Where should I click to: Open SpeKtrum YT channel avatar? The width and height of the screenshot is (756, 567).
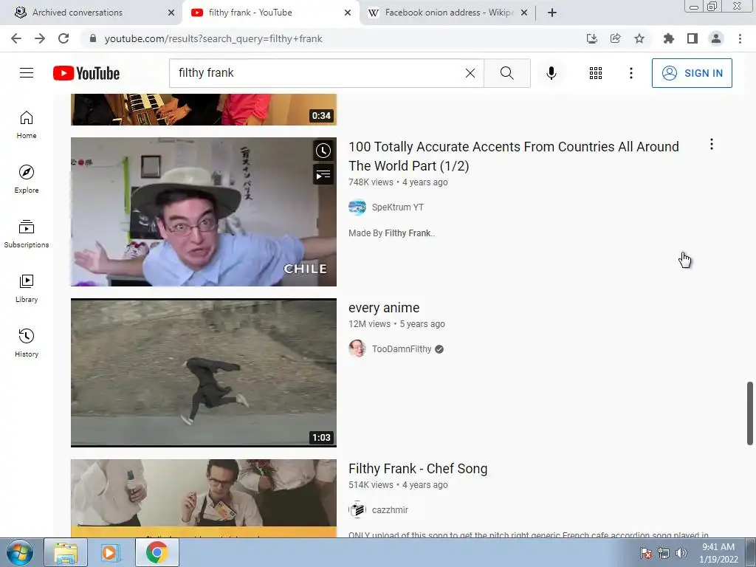tap(357, 207)
